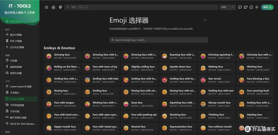Open the About info icon

pos(251,7)
